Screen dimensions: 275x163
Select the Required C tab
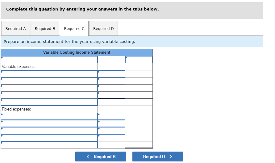(x=74, y=28)
